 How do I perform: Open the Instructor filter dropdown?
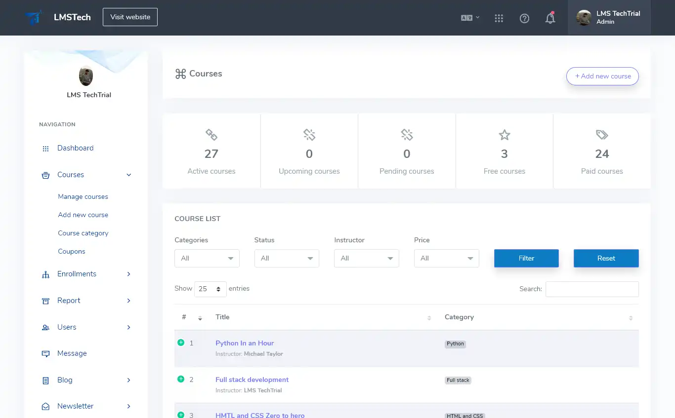[366, 258]
